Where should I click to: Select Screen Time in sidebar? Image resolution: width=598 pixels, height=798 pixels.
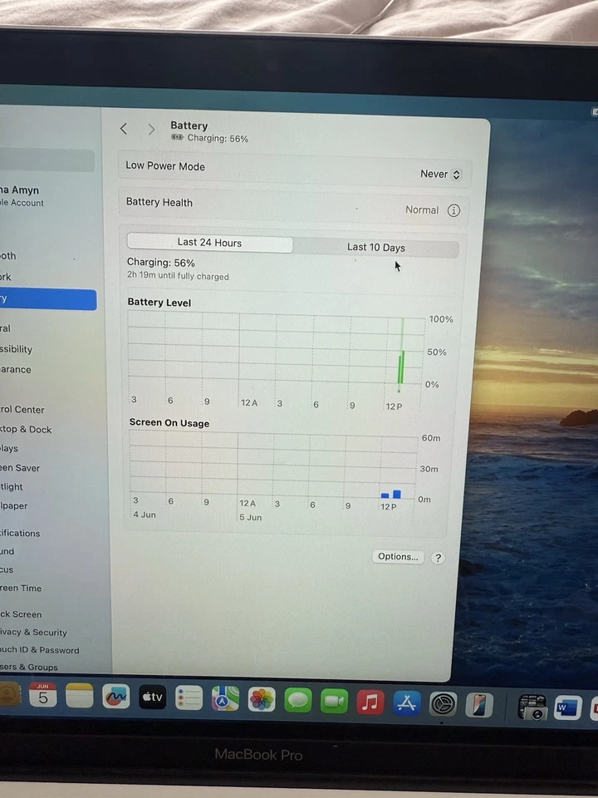[x=21, y=589]
